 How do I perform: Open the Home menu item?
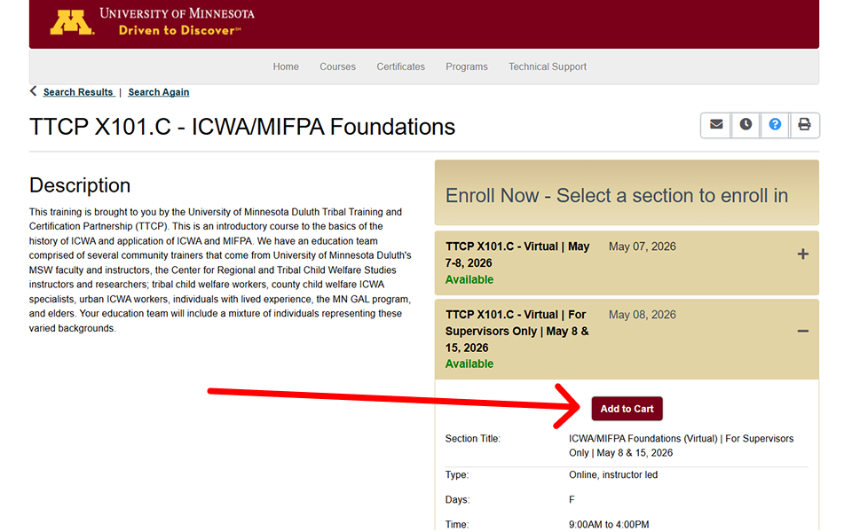click(286, 66)
